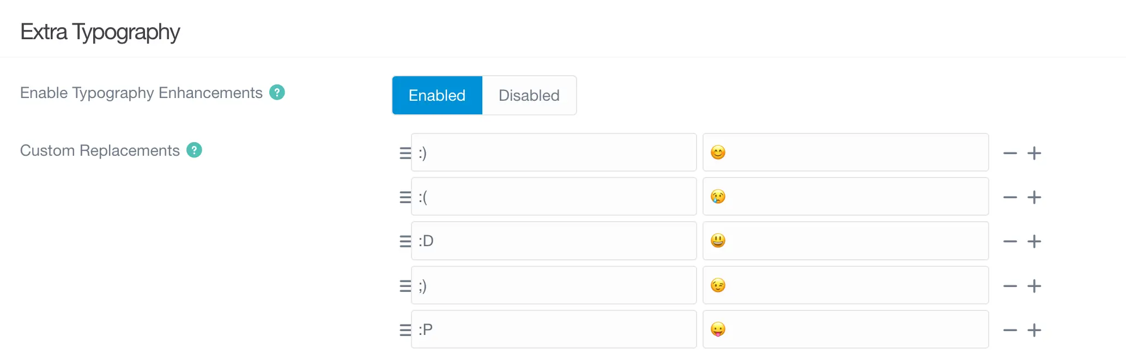1126x354 pixels.
Task: Grab drag handle of the :) row
Action: pyautogui.click(x=405, y=153)
